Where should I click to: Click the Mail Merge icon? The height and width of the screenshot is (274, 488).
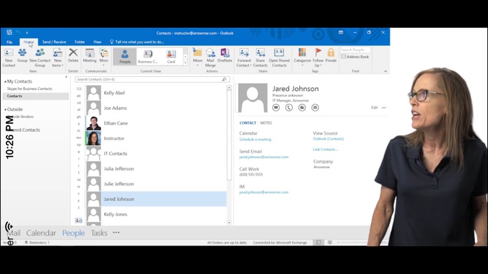pos(210,58)
